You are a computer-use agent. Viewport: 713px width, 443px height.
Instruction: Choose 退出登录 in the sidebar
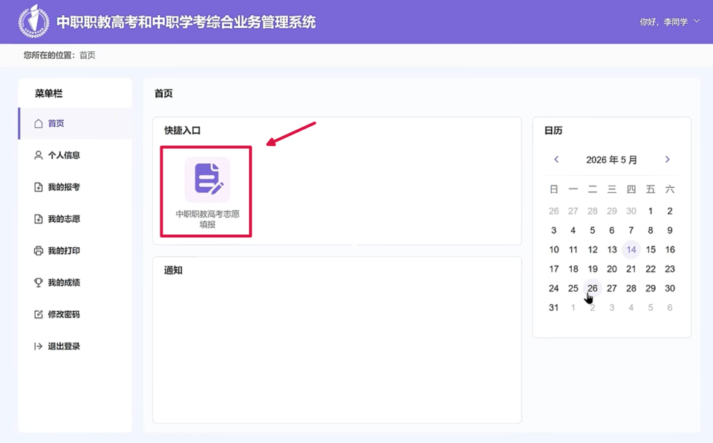point(75,347)
